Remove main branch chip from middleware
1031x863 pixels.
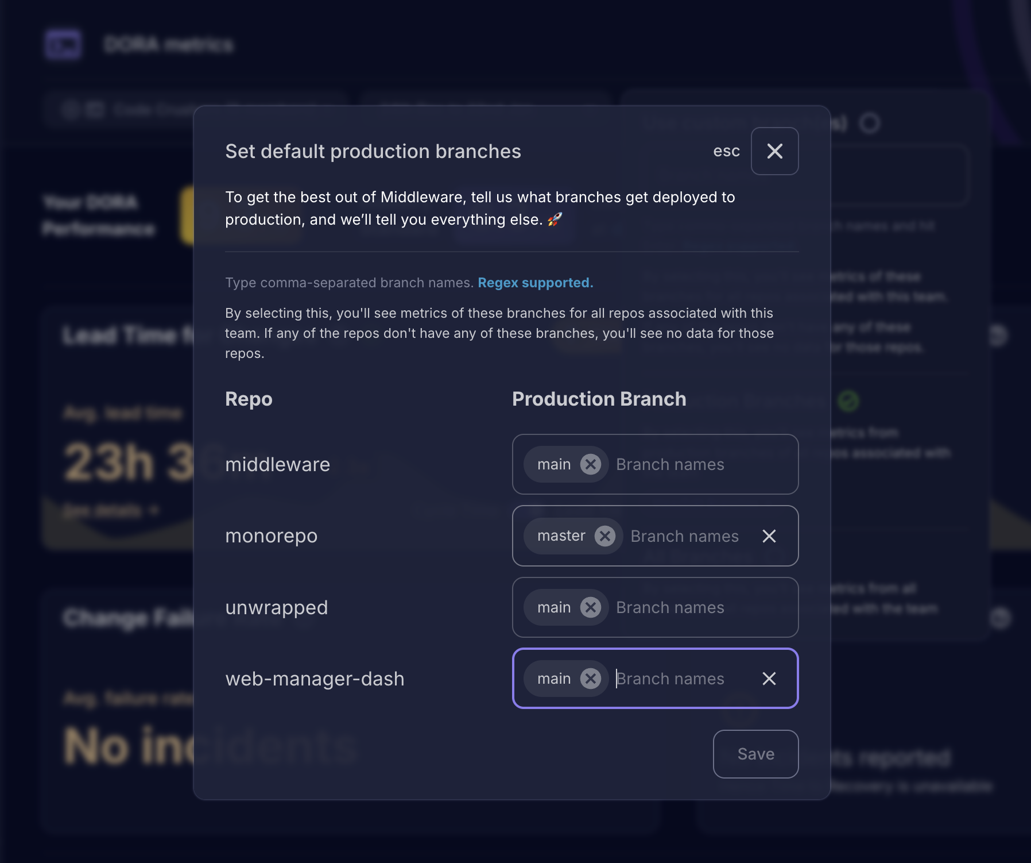click(x=590, y=464)
